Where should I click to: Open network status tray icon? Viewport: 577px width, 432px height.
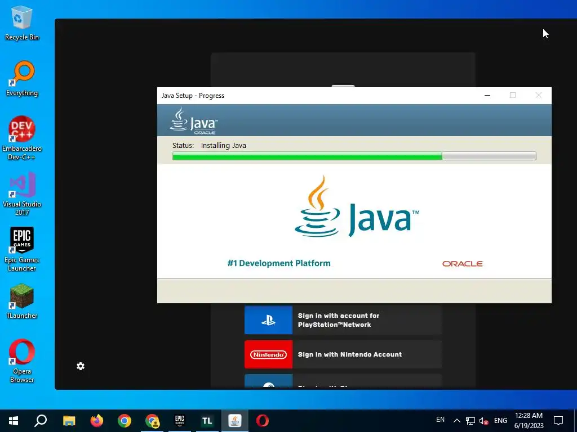coord(471,421)
